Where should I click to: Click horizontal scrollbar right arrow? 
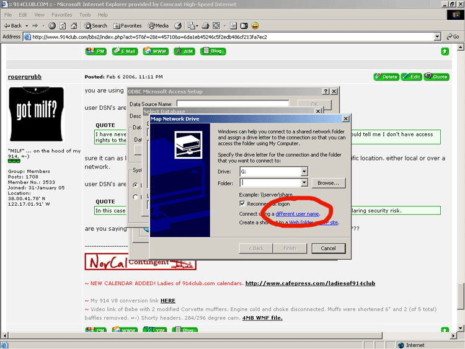tap(453, 335)
